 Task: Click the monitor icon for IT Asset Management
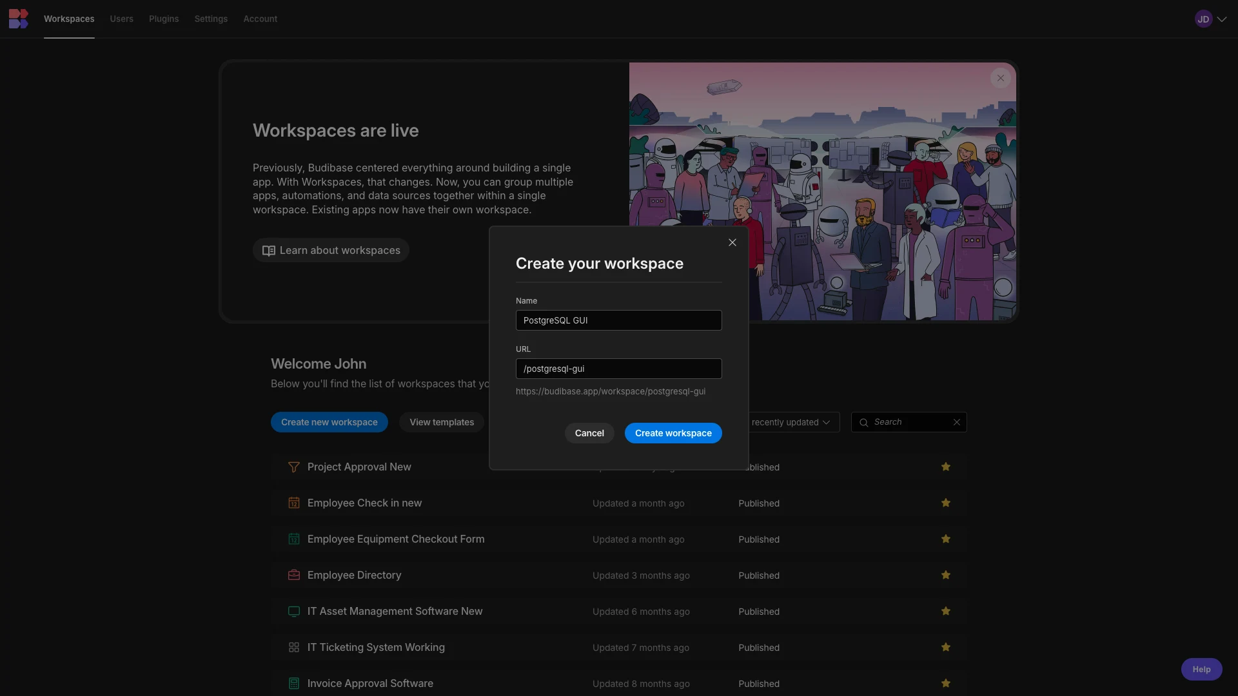point(294,612)
